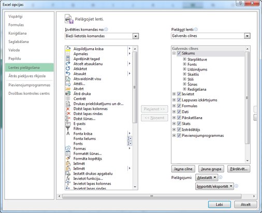262x213 pixels.
Task: Select the Aizpildījuma krāsa paint bucket icon
Action: click(x=68, y=49)
